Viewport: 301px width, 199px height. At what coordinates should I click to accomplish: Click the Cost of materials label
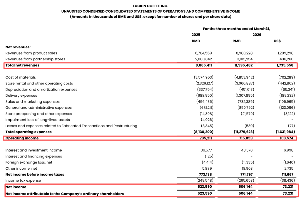click(21, 77)
